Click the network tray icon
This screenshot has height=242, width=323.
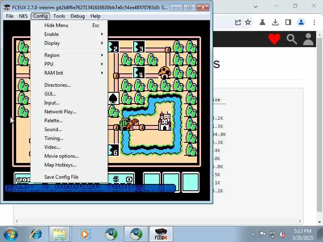tap(272, 234)
